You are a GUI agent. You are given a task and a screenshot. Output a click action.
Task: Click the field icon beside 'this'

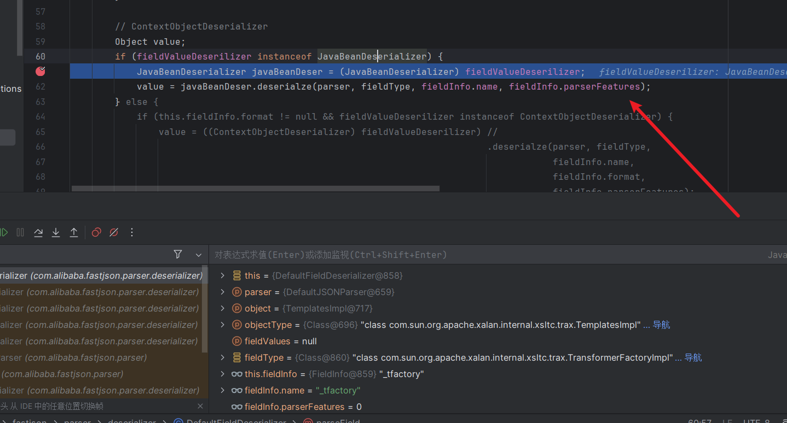click(x=236, y=275)
